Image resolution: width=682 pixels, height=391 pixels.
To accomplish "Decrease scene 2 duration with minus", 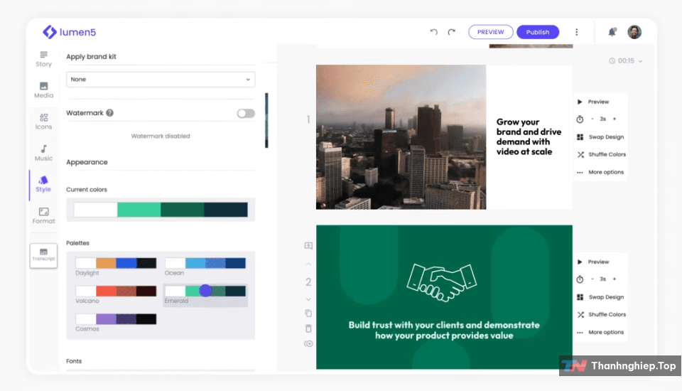I will (592, 279).
